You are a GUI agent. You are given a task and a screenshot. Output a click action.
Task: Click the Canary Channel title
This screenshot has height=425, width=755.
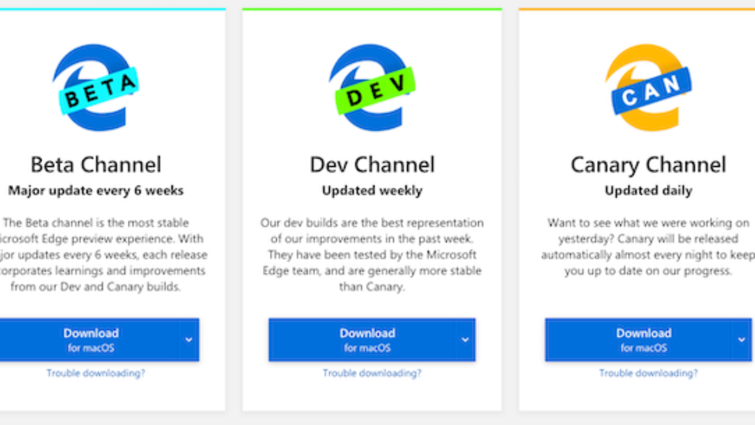[648, 165]
